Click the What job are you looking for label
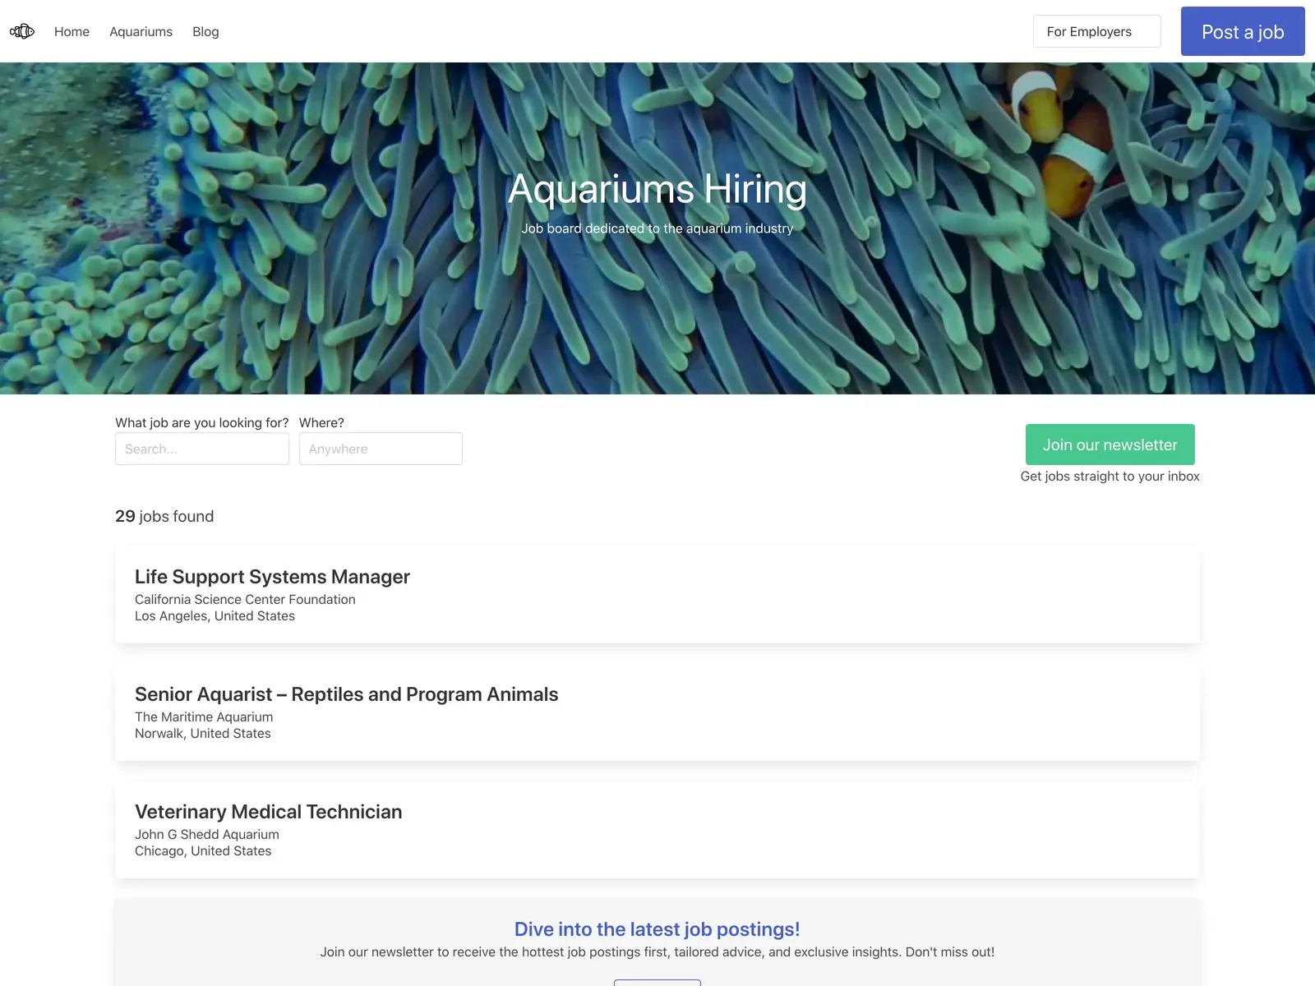This screenshot has width=1315, height=986. click(x=202, y=422)
